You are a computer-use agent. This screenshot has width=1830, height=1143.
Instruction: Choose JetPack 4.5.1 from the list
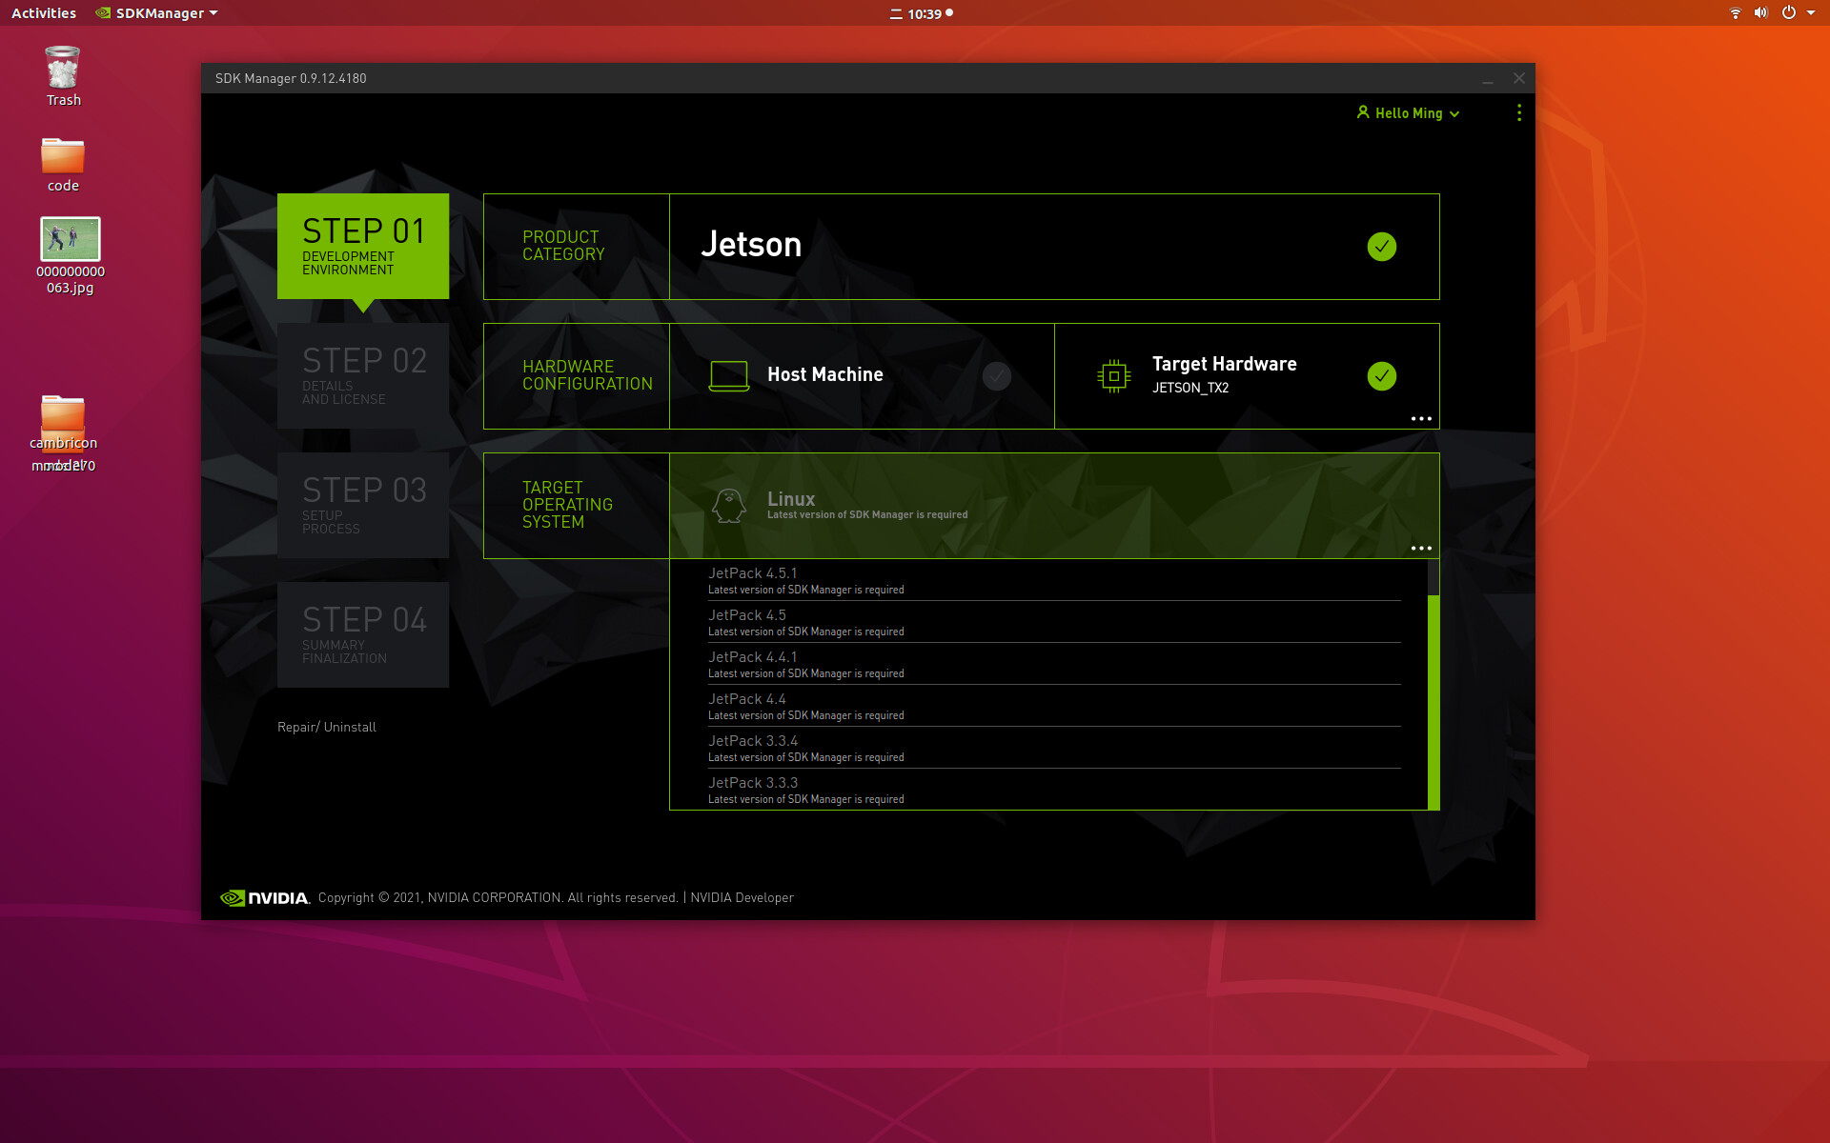pos(1054,580)
